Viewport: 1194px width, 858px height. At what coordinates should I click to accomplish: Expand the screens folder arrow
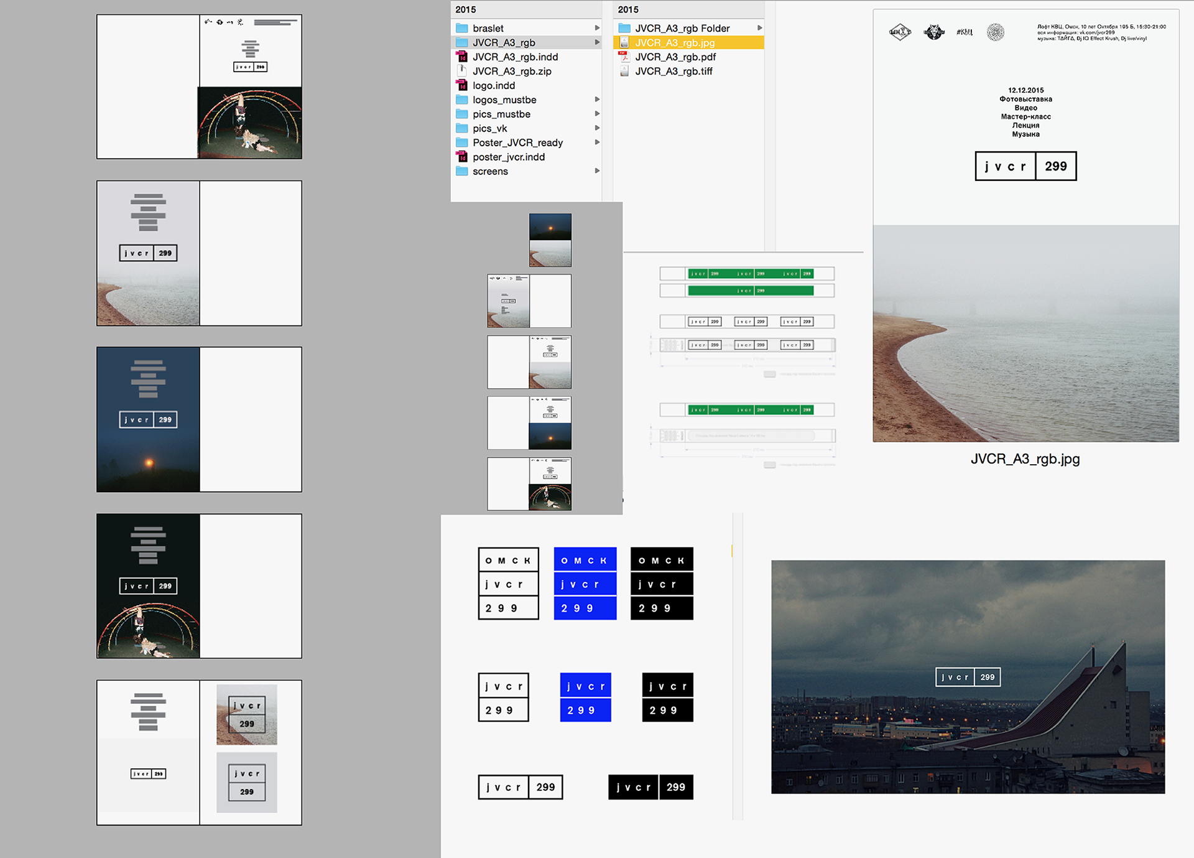pos(597,171)
